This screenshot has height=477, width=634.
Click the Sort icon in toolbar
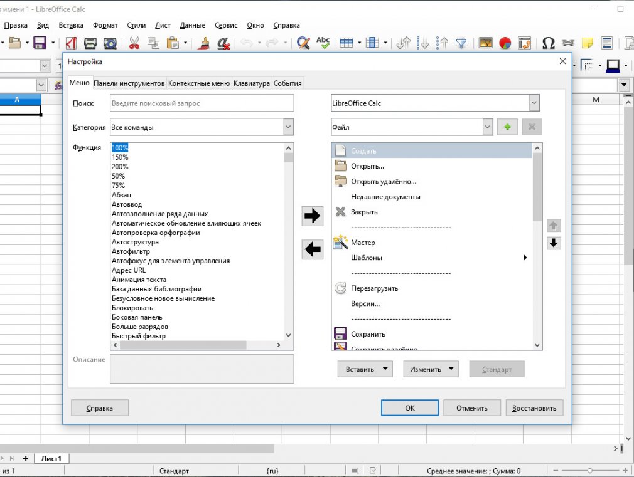tap(403, 43)
